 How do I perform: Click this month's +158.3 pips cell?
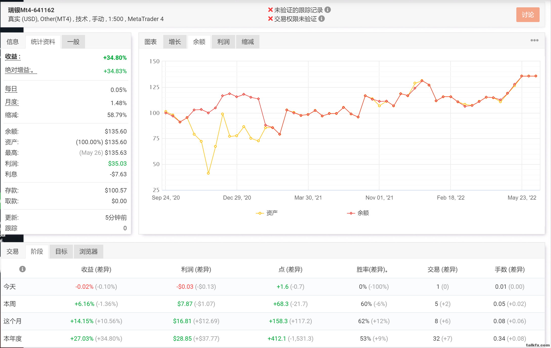click(291, 321)
